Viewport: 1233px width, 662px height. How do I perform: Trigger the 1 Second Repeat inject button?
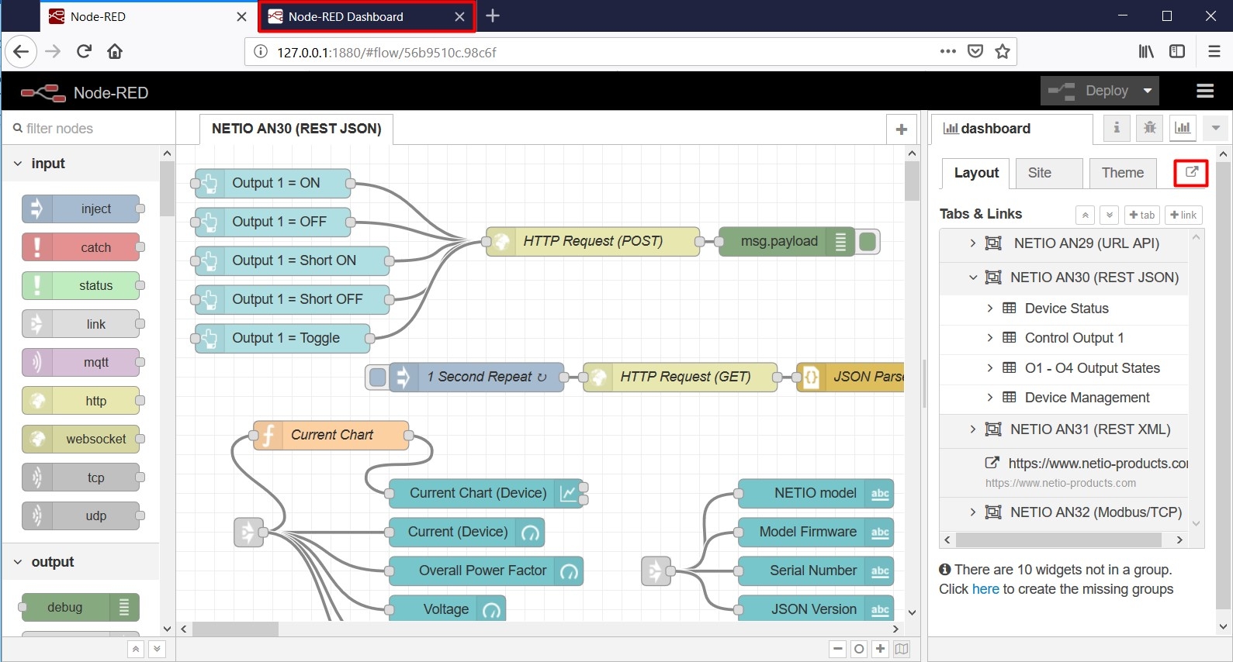point(378,378)
